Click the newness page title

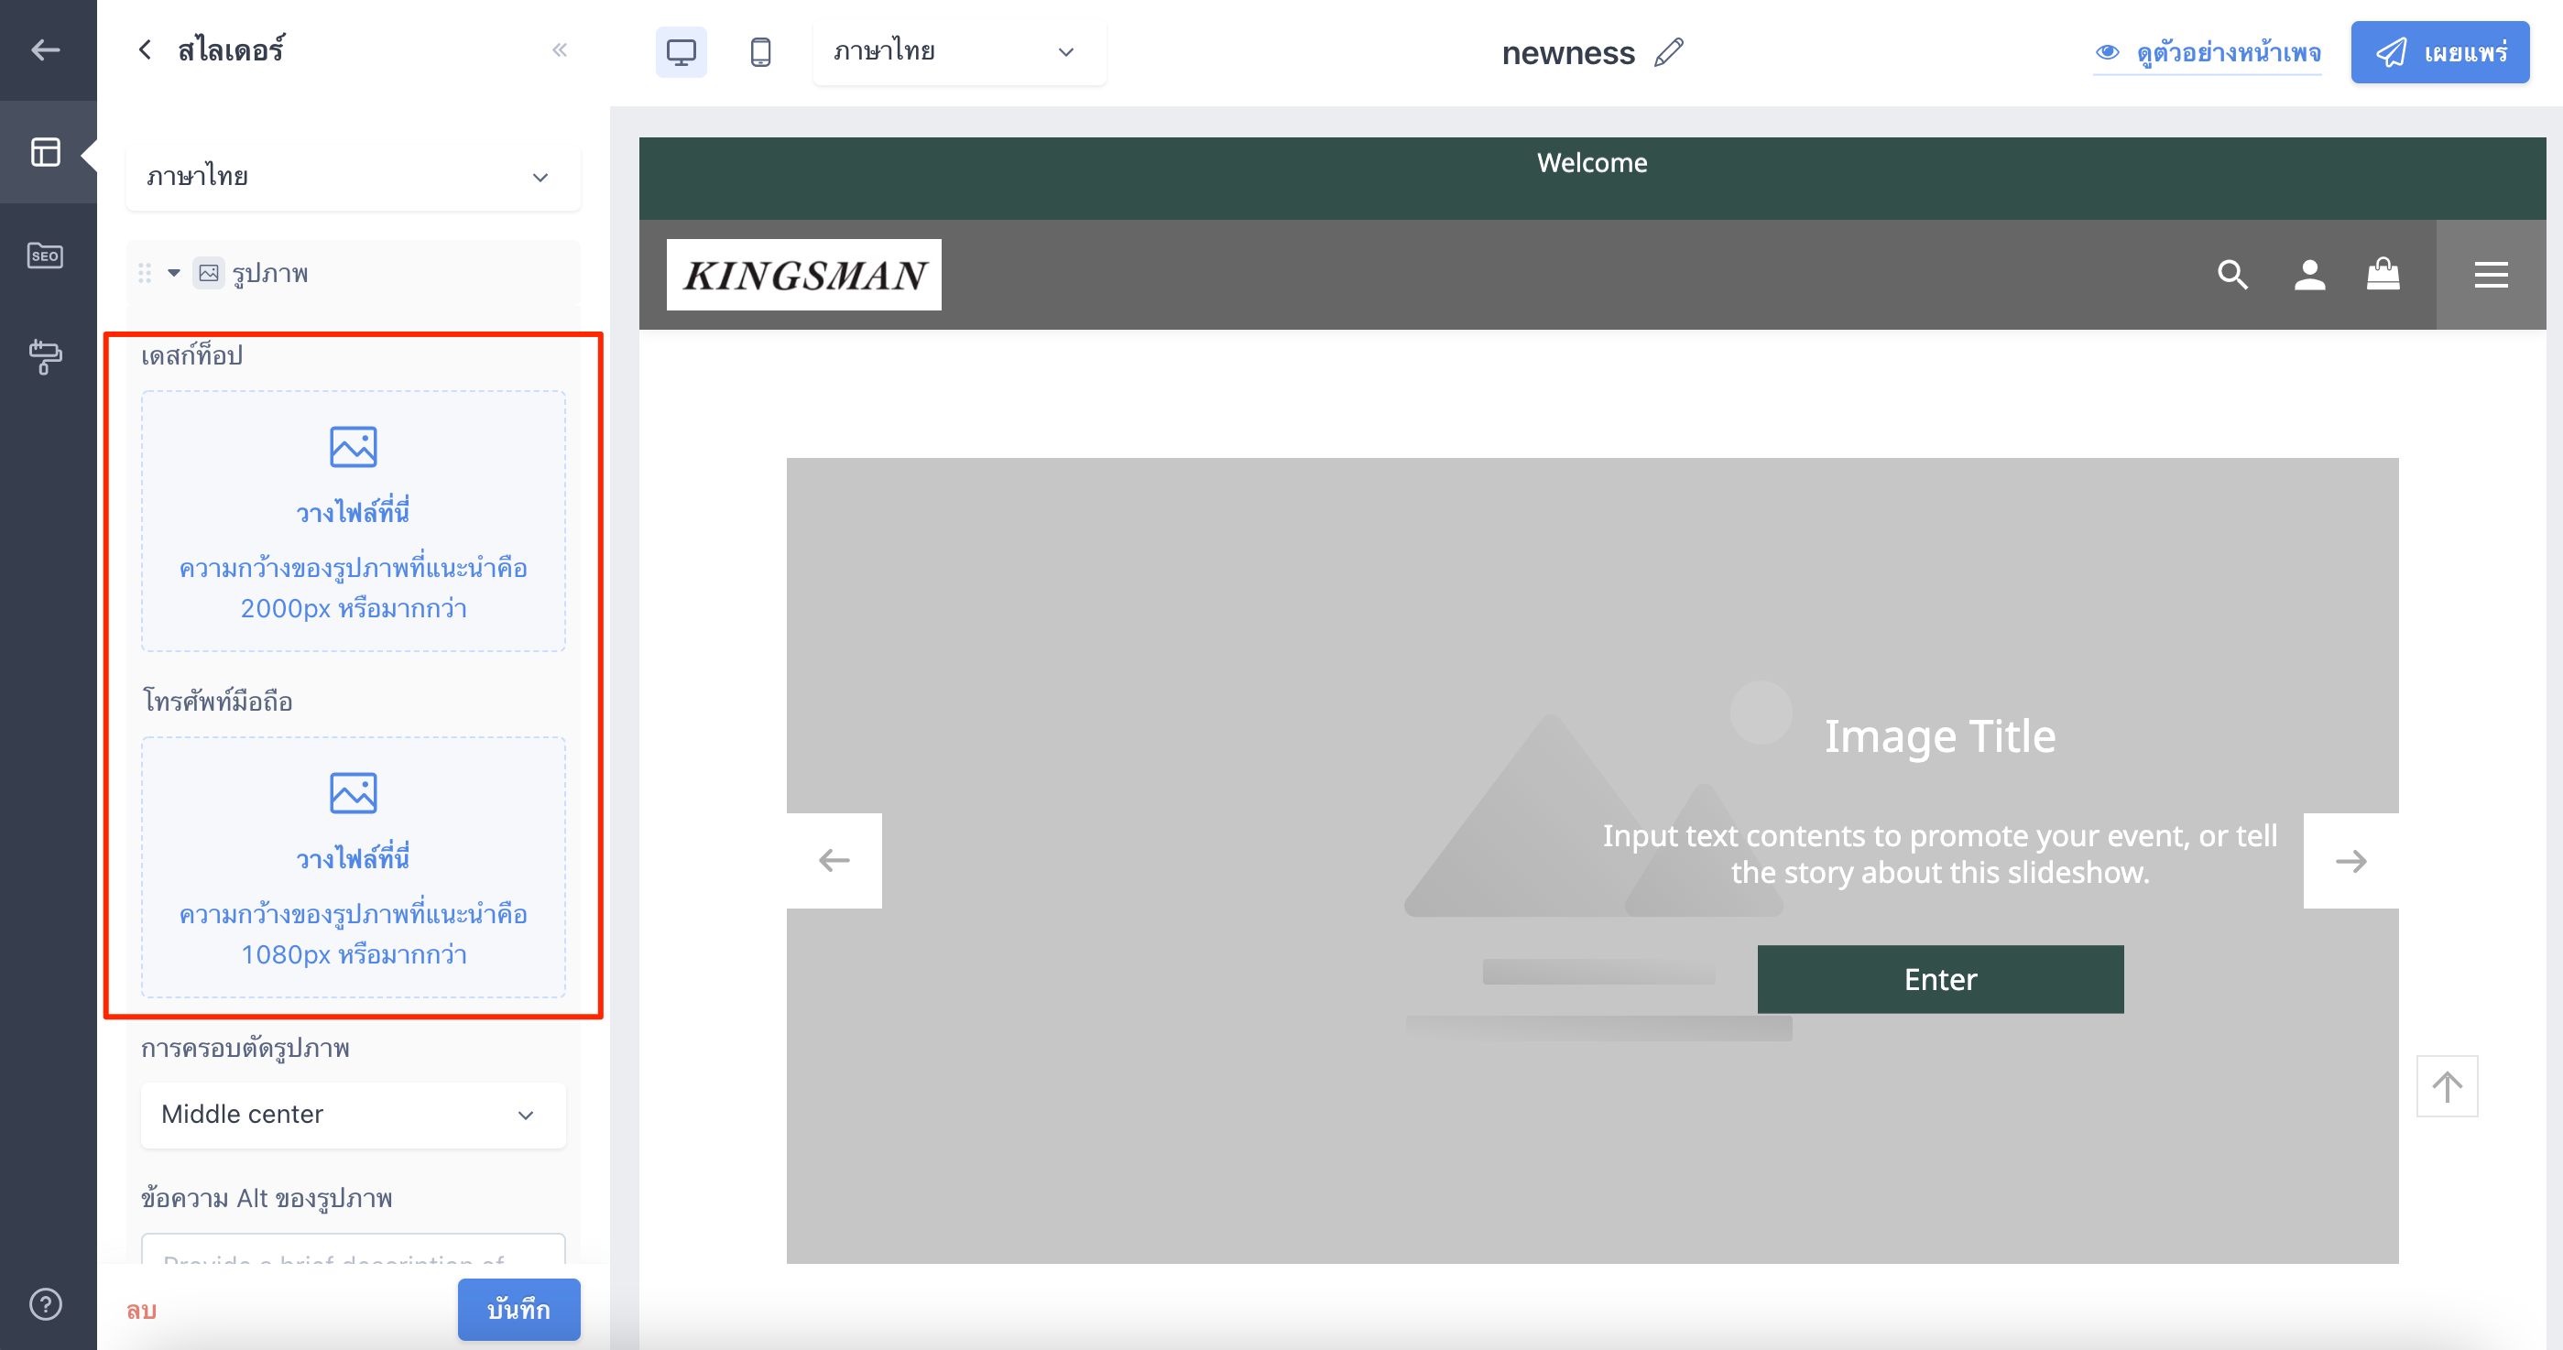coord(1568,53)
